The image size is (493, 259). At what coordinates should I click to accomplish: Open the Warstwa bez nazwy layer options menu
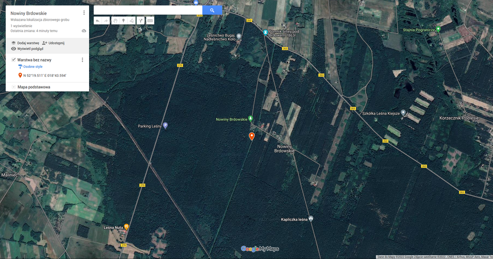coord(82,60)
